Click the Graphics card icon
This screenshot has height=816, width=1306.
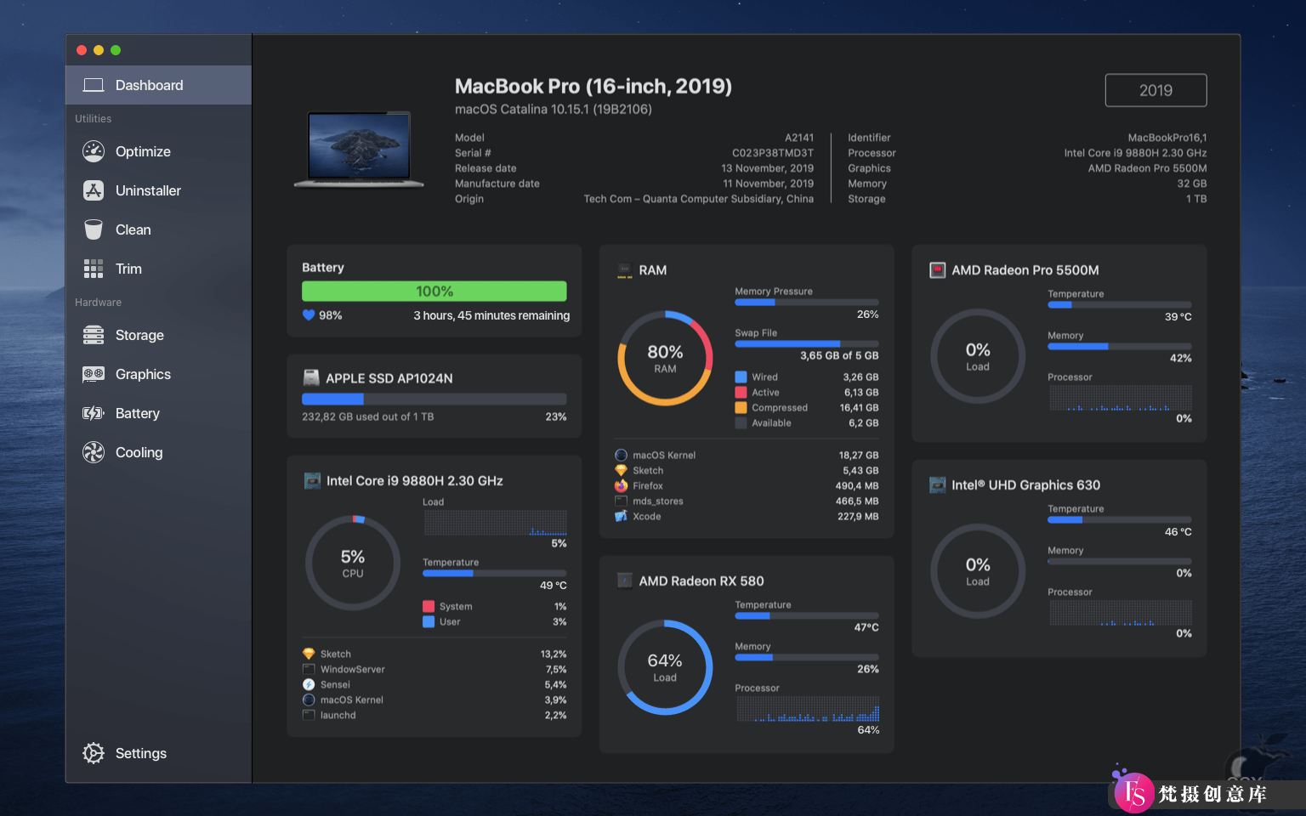[x=94, y=374]
